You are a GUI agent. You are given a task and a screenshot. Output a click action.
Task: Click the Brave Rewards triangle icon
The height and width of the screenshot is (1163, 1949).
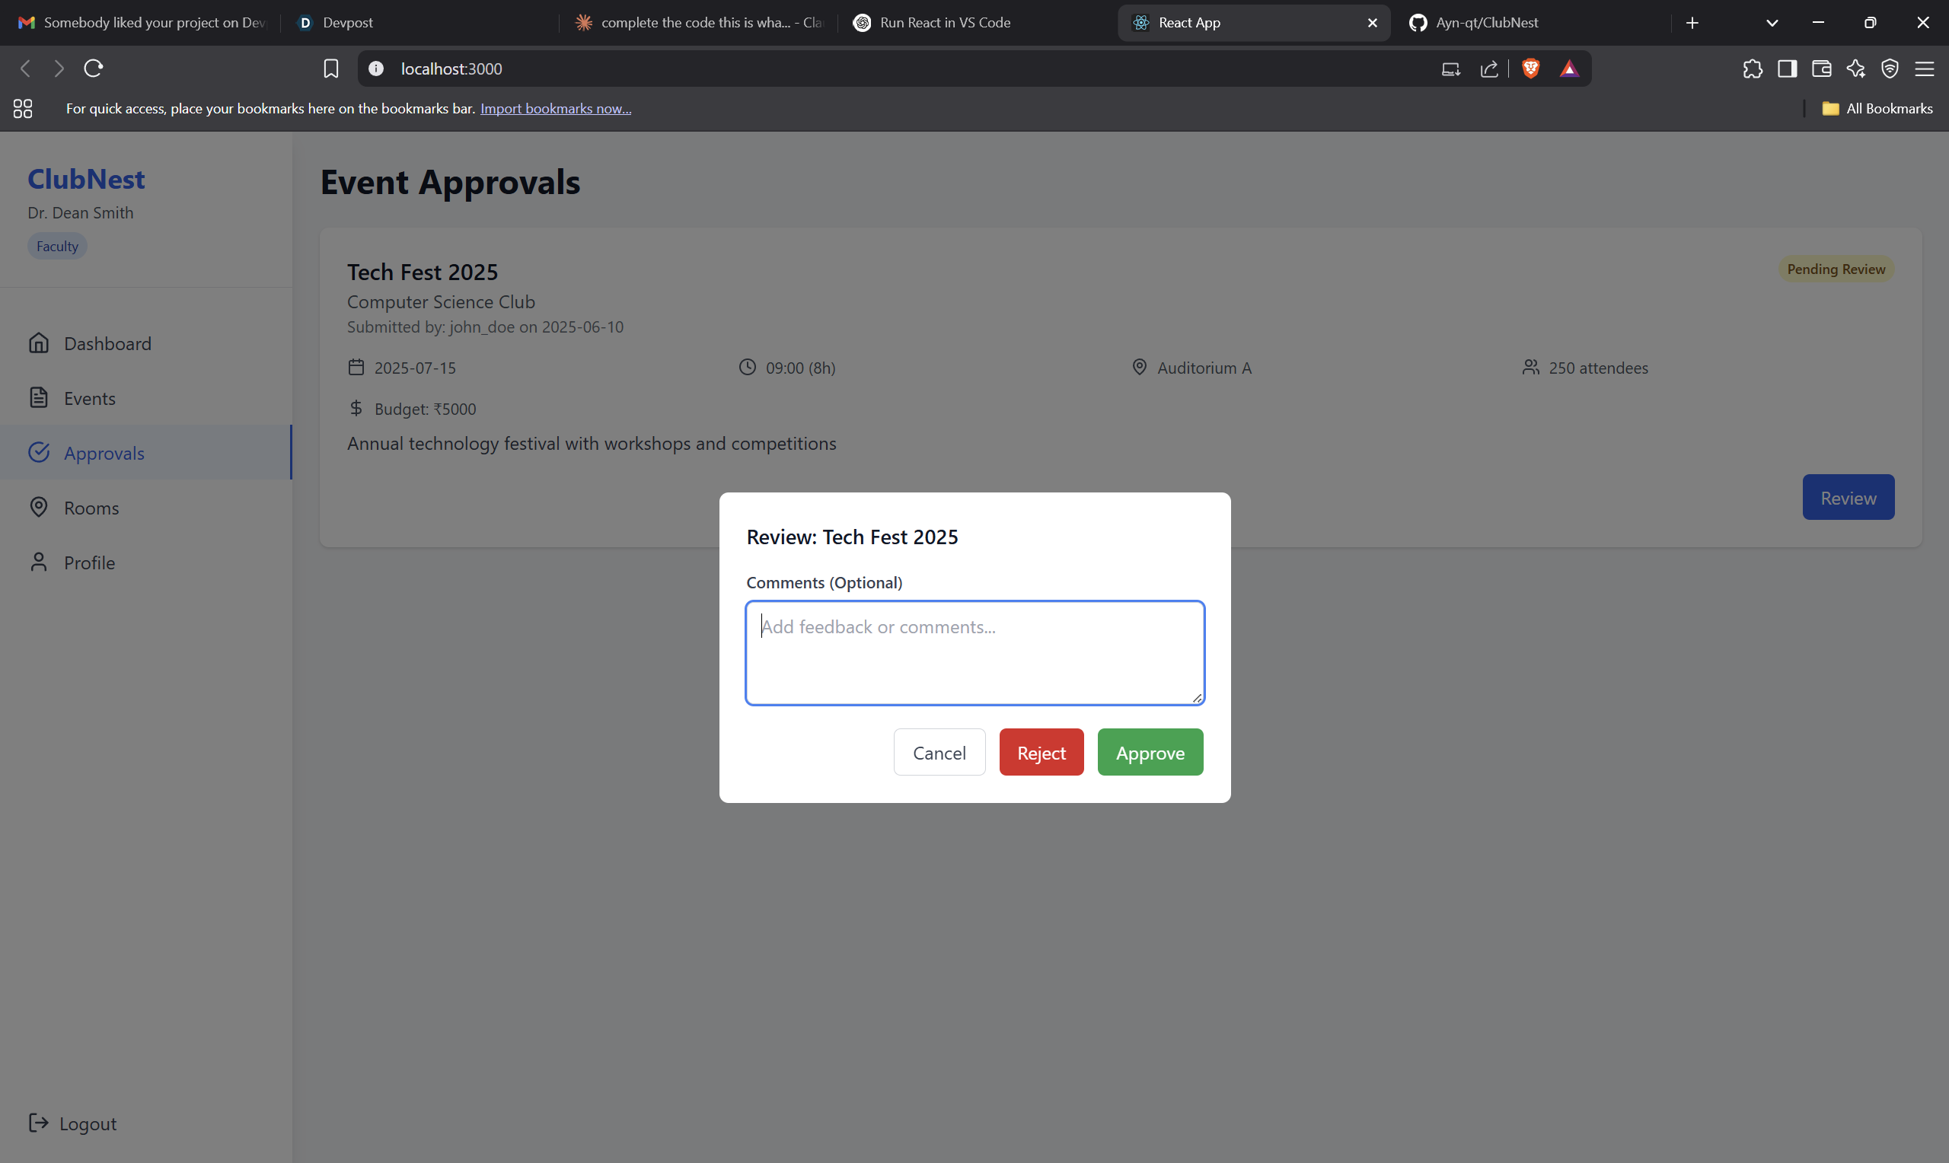click(1568, 69)
